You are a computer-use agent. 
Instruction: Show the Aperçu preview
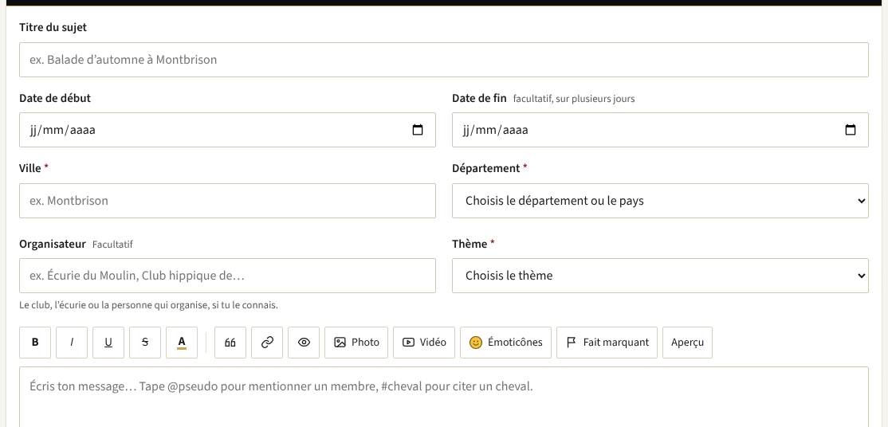click(687, 342)
